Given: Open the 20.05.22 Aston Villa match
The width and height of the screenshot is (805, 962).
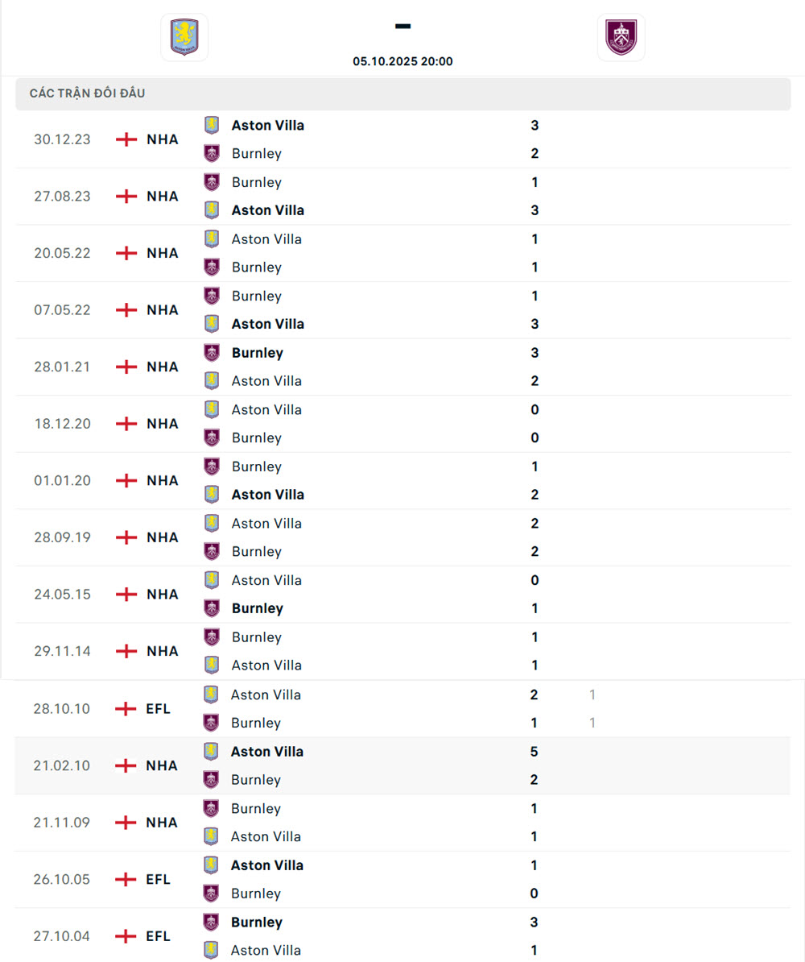Looking at the screenshot, I should tap(266, 239).
